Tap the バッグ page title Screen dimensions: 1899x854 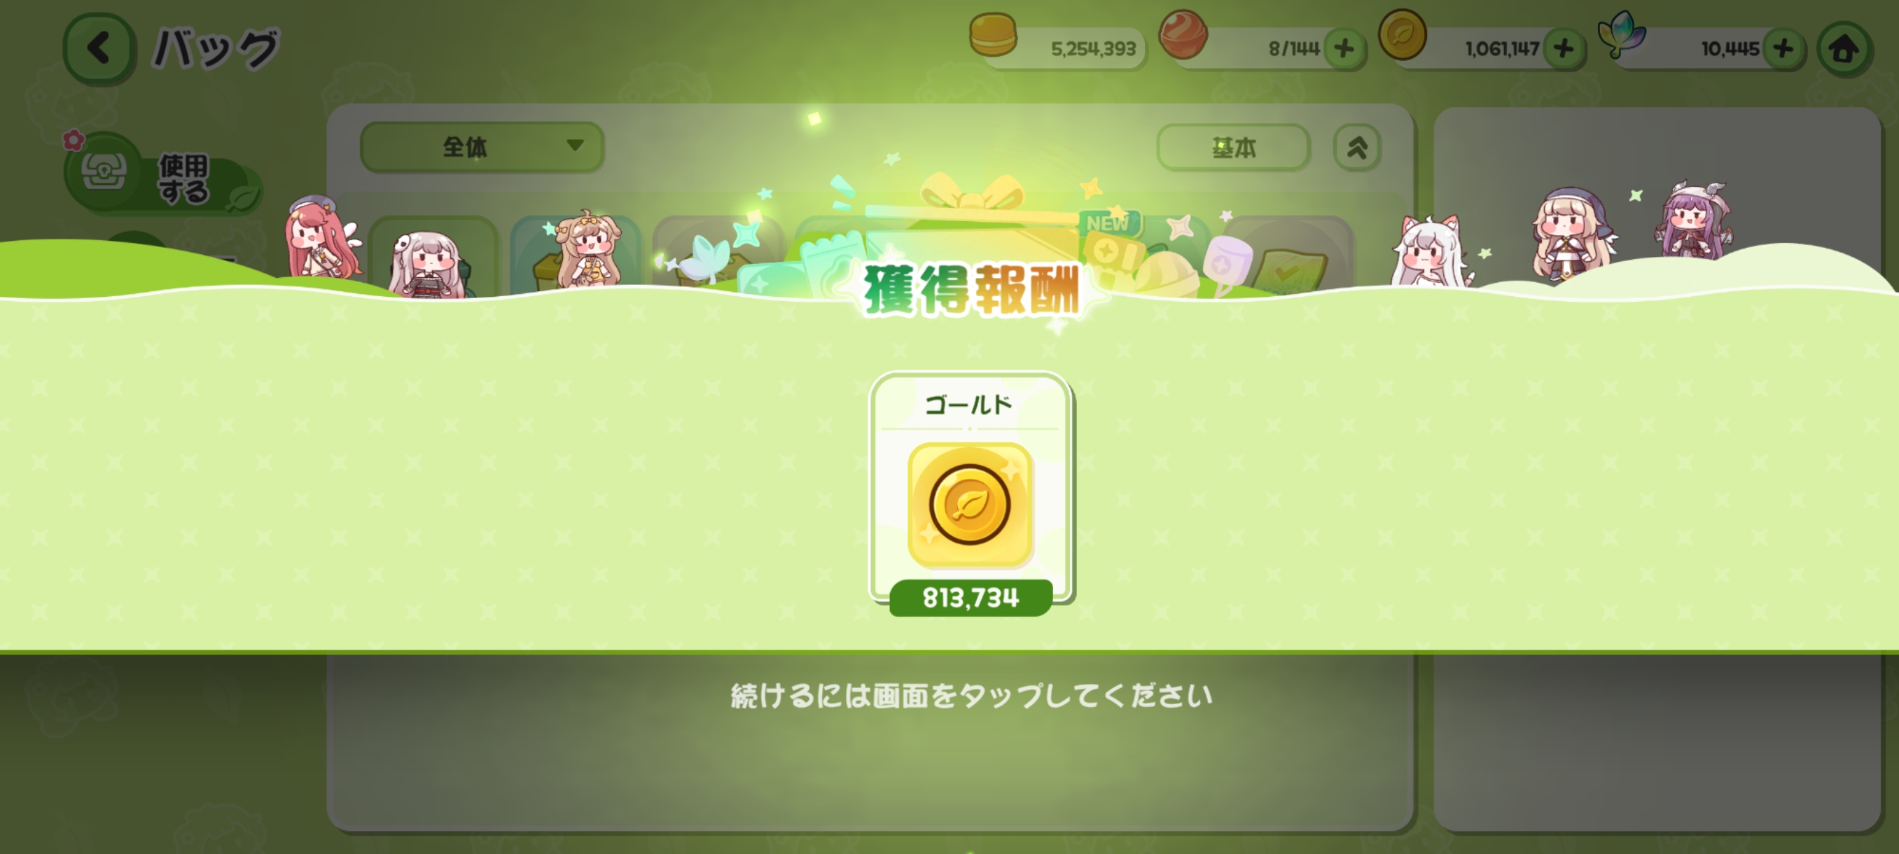[215, 48]
